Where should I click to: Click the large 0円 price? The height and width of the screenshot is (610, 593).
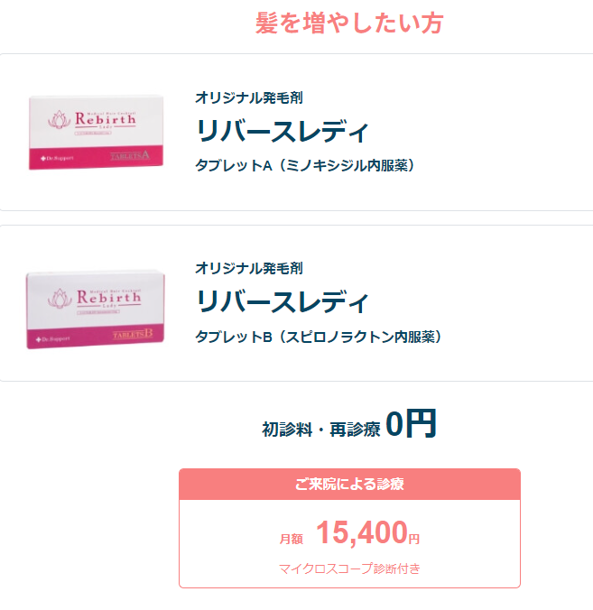[x=411, y=422]
